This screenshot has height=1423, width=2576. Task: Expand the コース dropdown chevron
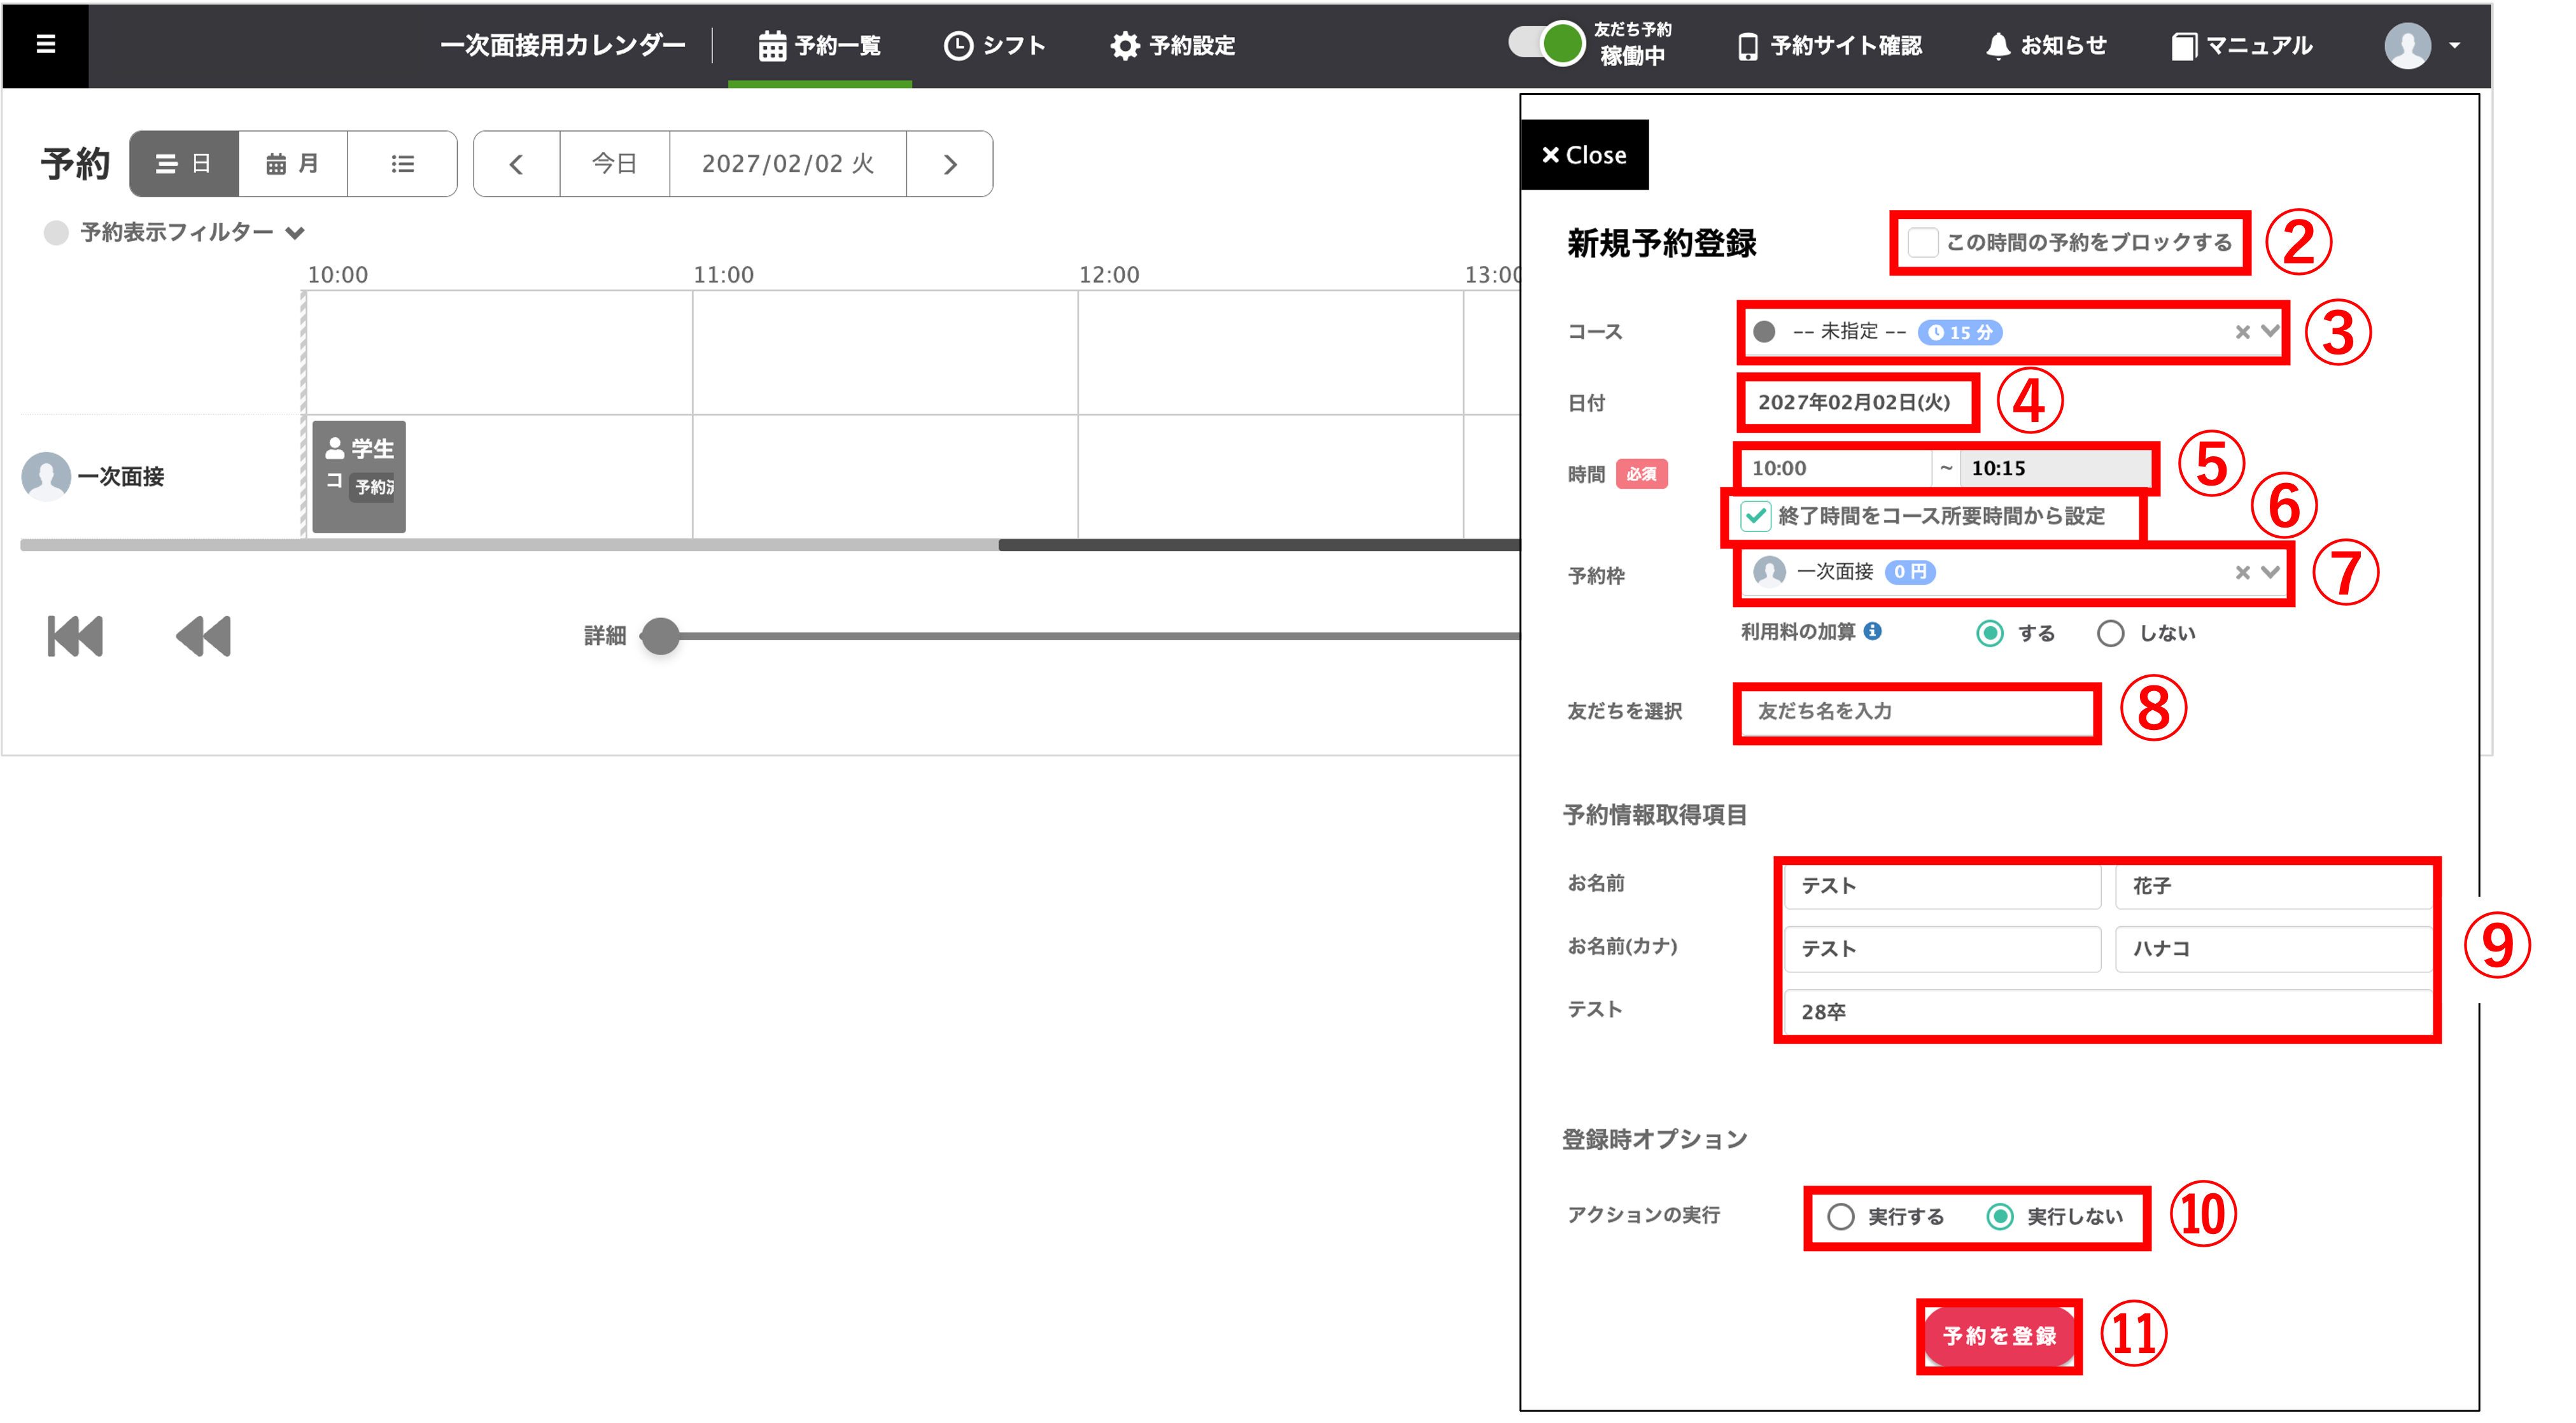pos(2270,331)
